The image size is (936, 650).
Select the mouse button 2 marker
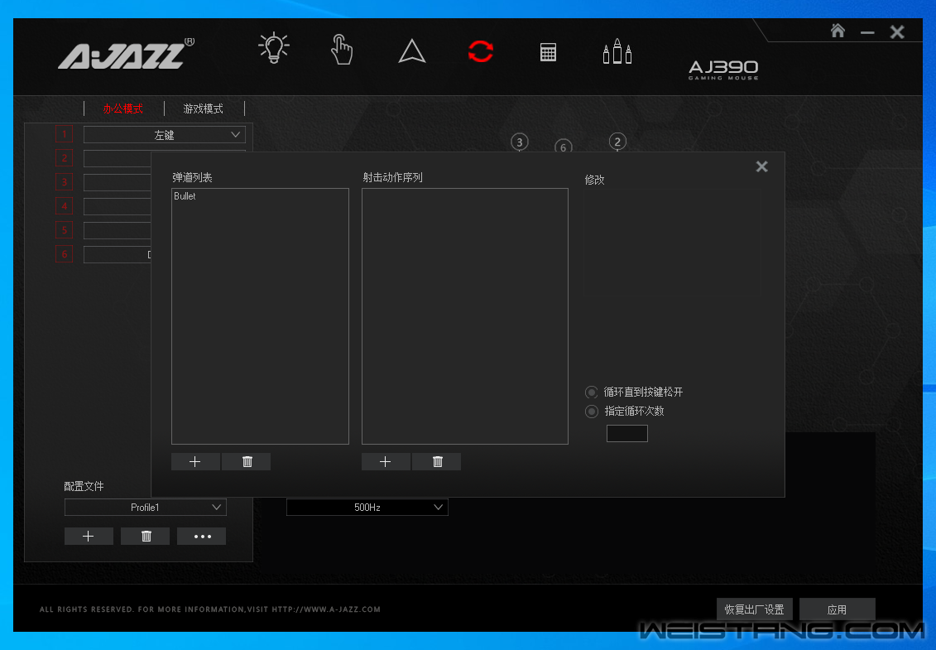pos(617,142)
